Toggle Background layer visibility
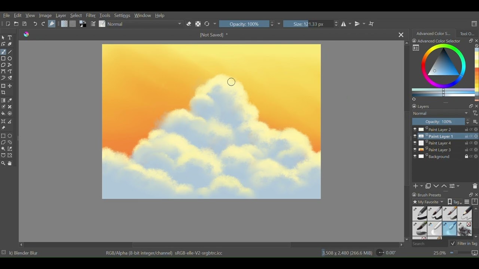This screenshot has height=269, width=479. [x=415, y=157]
